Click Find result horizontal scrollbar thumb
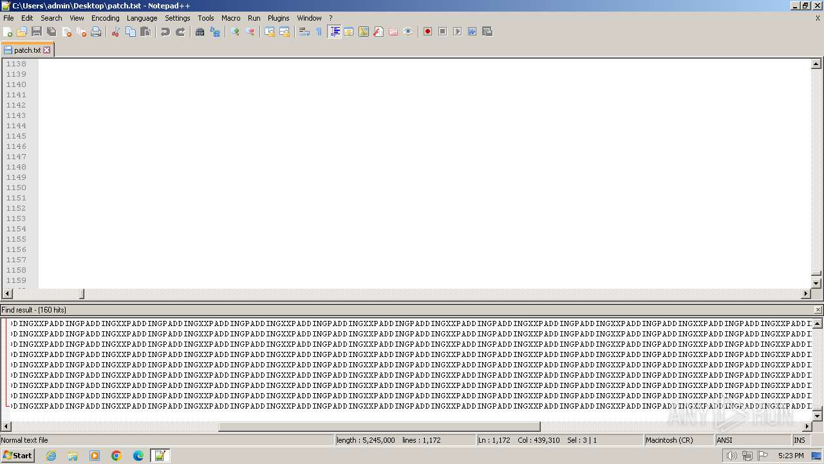 point(379,427)
